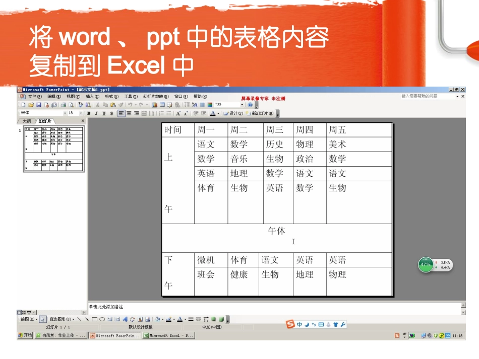The width and height of the screenshot is (479, 359).
Task: Switch to Microsoft Excel taskbar button
Action: point(169,335)
